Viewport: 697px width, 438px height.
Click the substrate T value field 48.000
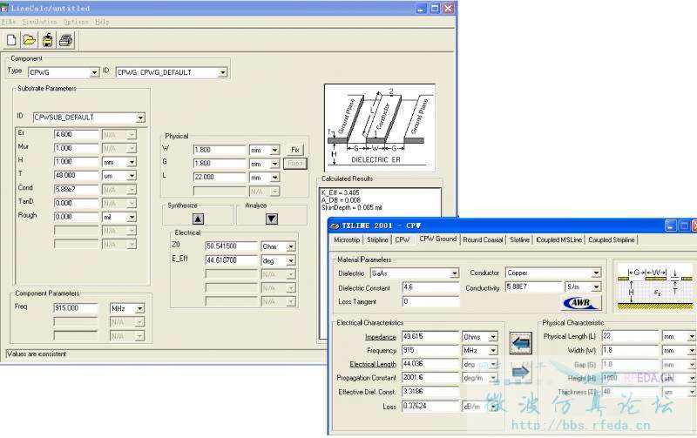77,176
